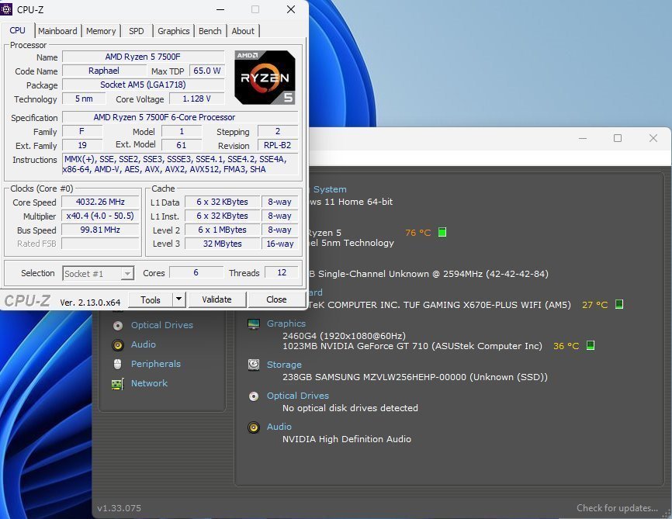Open the Tools dropdown arrow in CPU-Z

tap(178, 299)
